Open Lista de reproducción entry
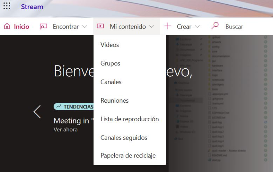This screenshot has width=273, height=172. [x=129, y=119]
